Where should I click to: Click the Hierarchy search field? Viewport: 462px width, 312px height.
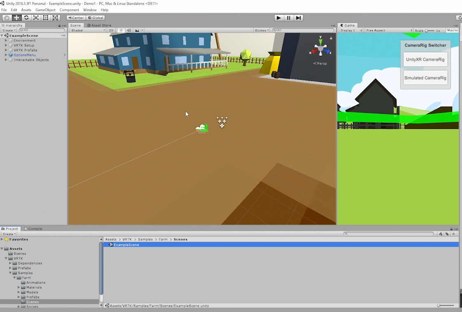click(x=42, y=30)
